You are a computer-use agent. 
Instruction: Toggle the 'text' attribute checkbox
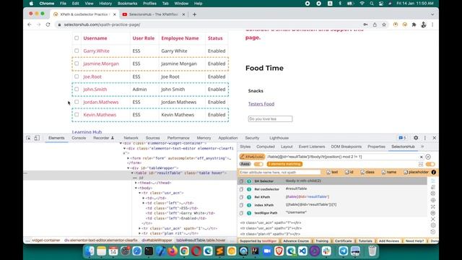[x=328, y=172]
